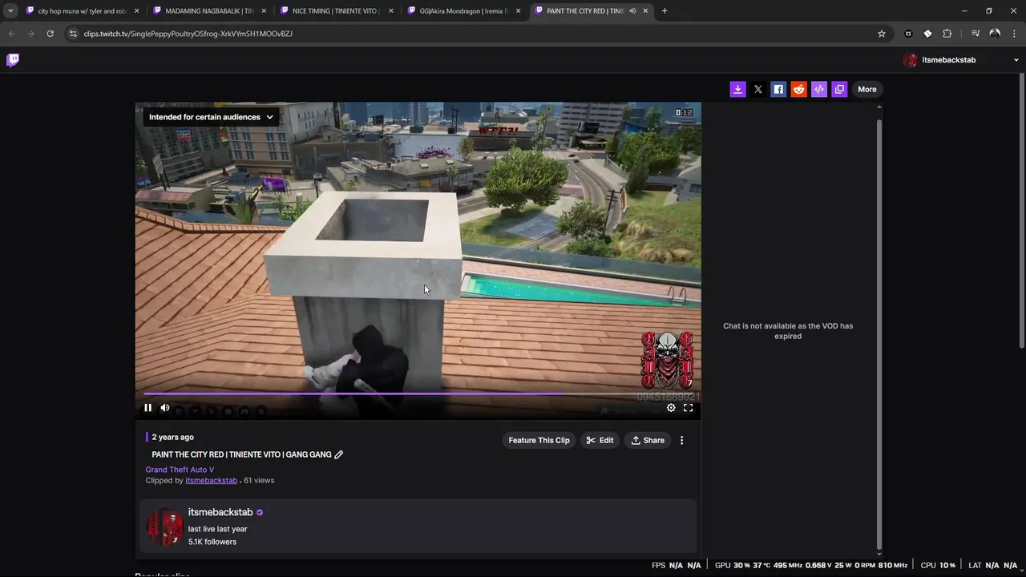Switch to the "NICE TIMING | TINIENTE VITO" tab
The image size is (1026, 577).
coord(335,11)
